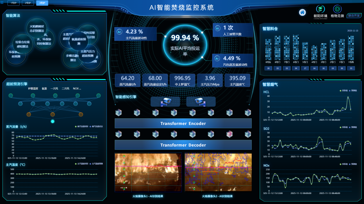Click the Transformer Encoder bar
This screenshot has height=204, width=364.
pos(183,123)
